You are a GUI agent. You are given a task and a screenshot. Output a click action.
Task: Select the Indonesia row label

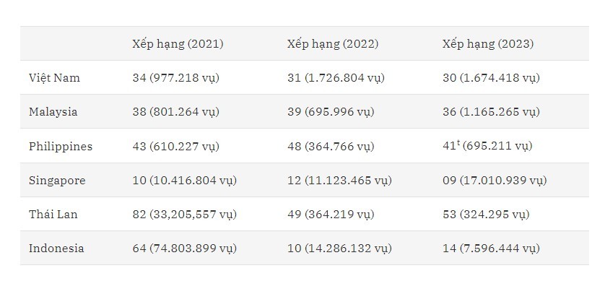coord(56,249)
